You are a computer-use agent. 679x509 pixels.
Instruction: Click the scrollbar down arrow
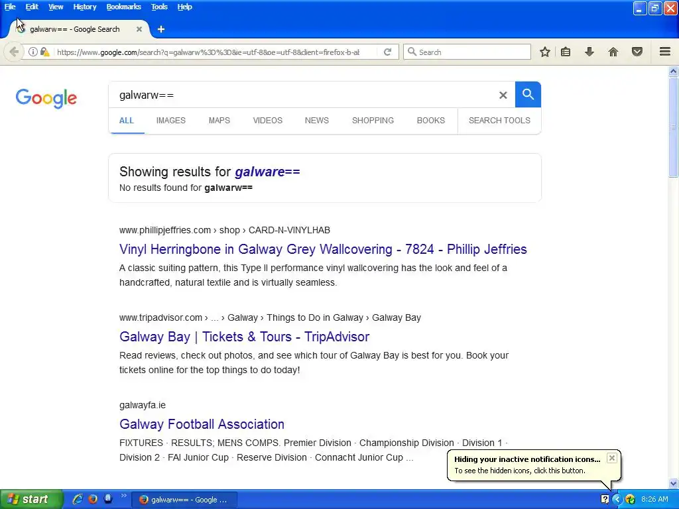673,483
